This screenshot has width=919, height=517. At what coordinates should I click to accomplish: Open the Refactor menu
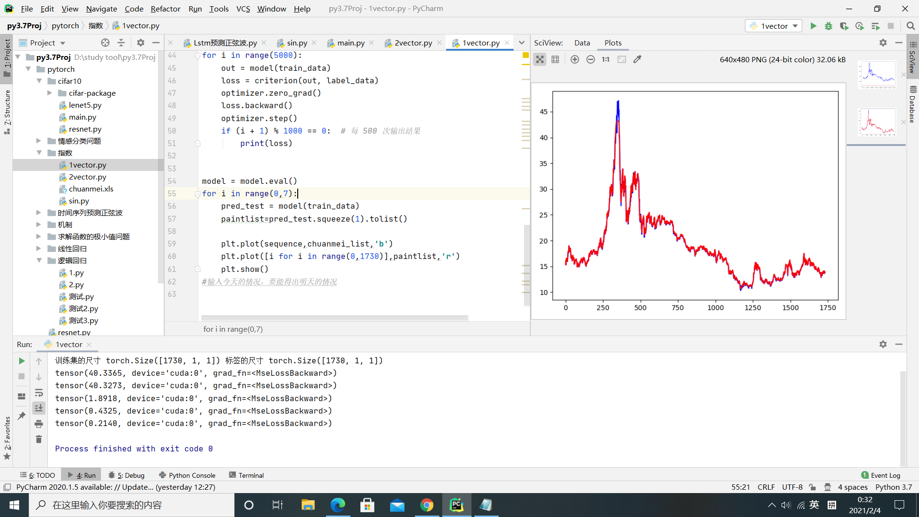point(165,9)
